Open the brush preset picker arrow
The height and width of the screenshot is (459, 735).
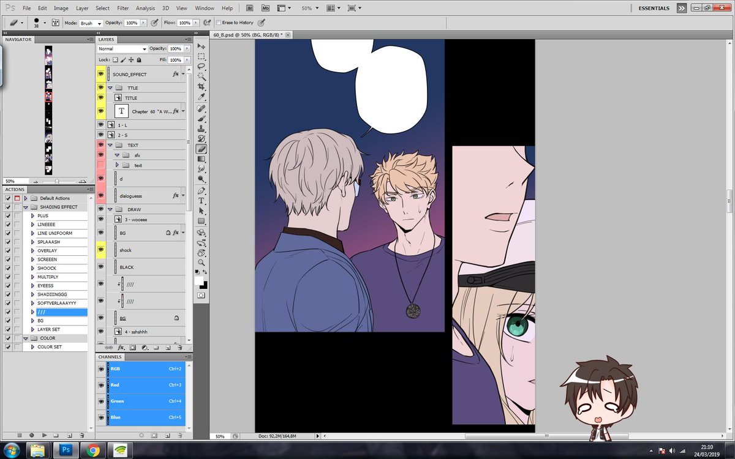pos(45,23)
